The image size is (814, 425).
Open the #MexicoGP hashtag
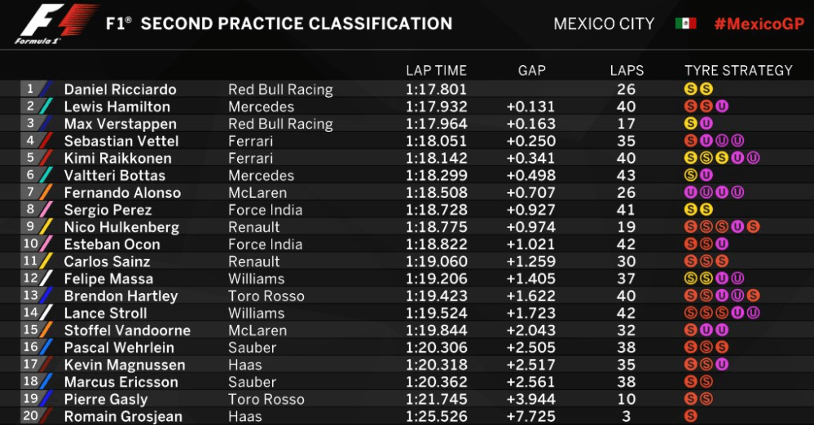coord(759,24)
